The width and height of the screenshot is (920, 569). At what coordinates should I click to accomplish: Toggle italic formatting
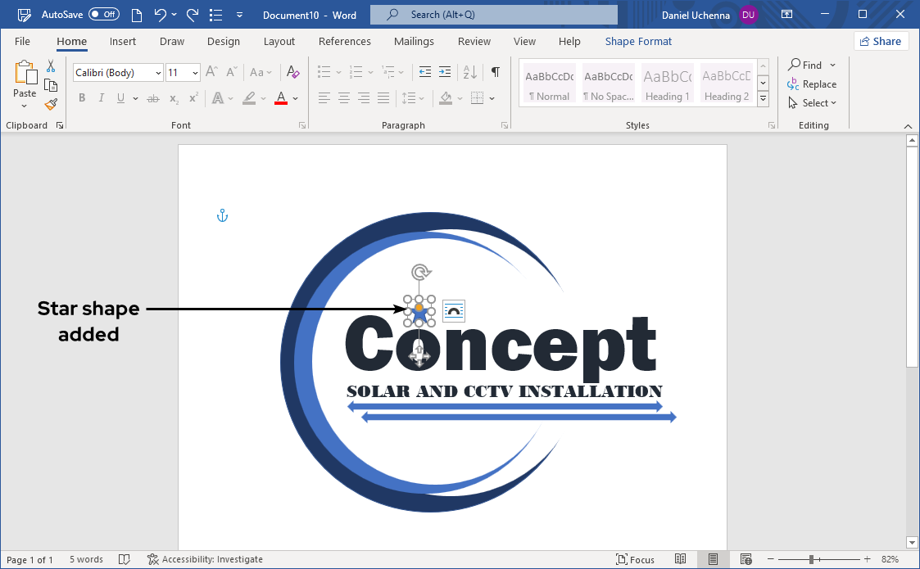pos(101,97)
